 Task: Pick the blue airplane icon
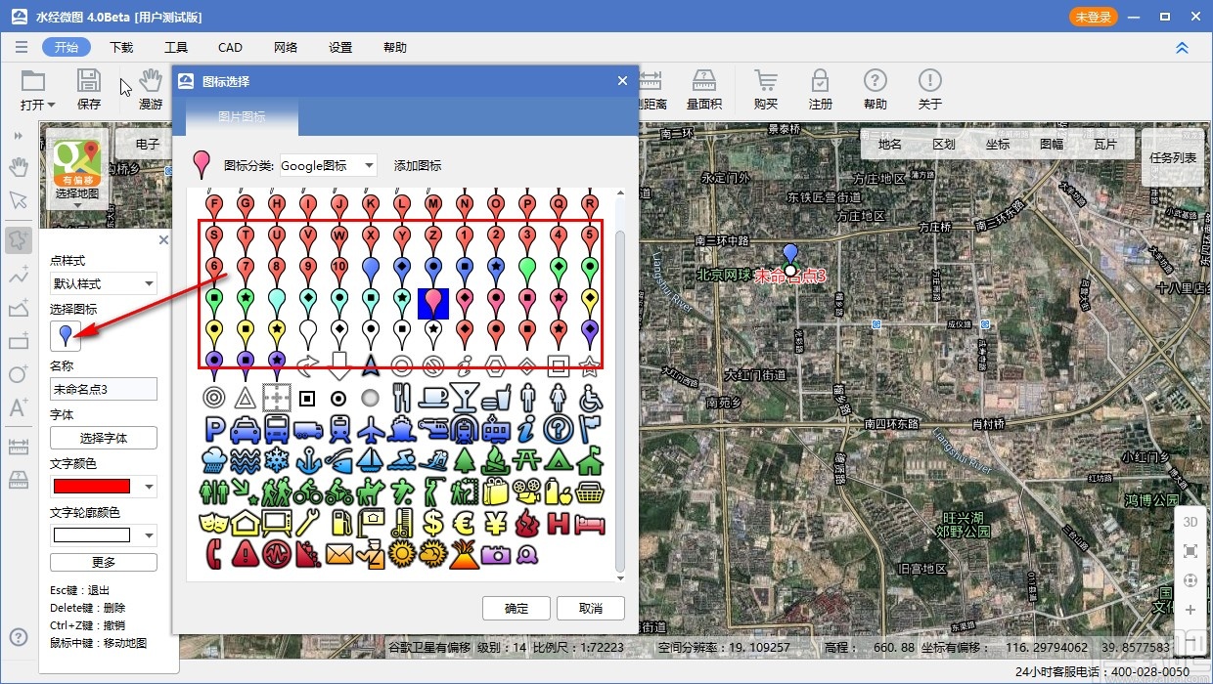pos(371,429)
